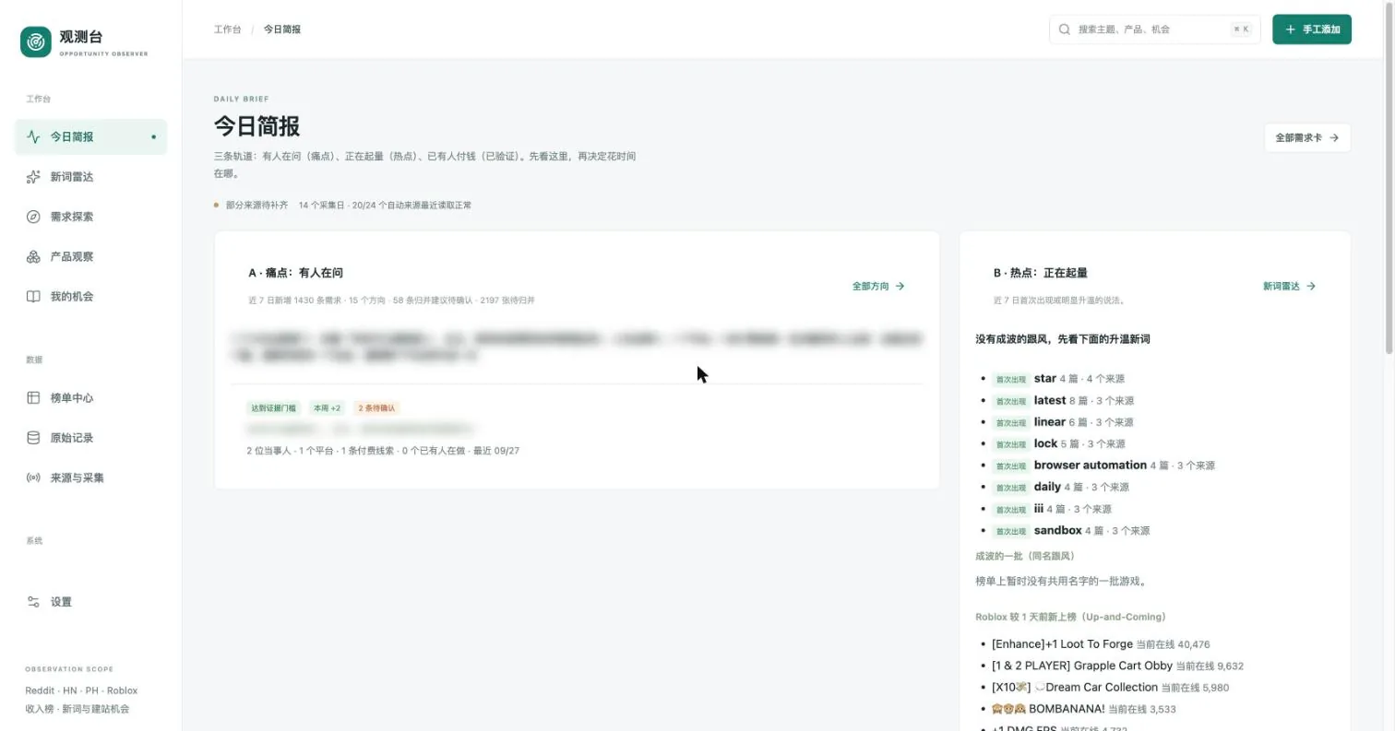The height and width of the screenshot is (731, 1395).
Task: Follow the 全部方向 link
Action: click(878, 287)
